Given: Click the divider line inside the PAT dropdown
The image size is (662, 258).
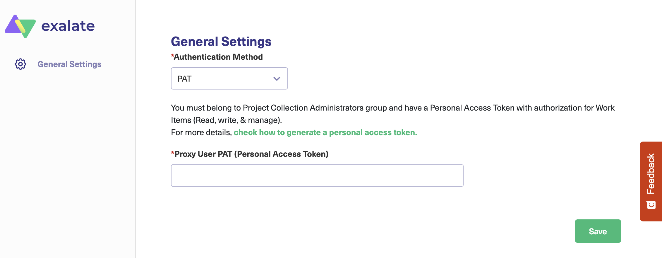Looking at the screenshot, I should 266,78.
